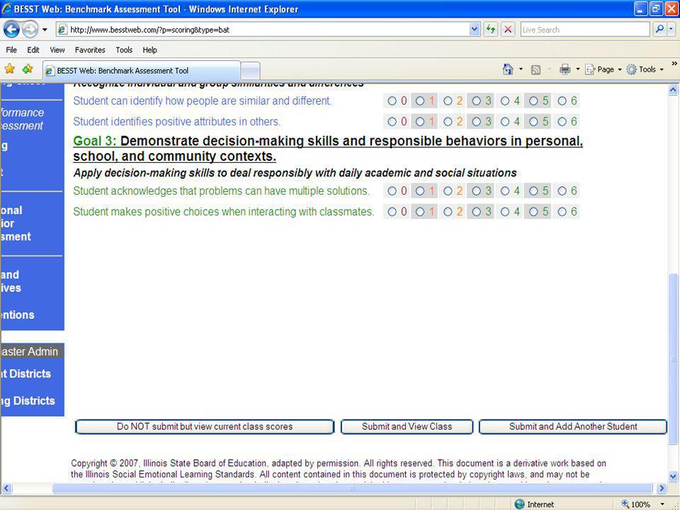
Task: Open recent pages dropdown beside Forward button
Action: coord(45,30)
